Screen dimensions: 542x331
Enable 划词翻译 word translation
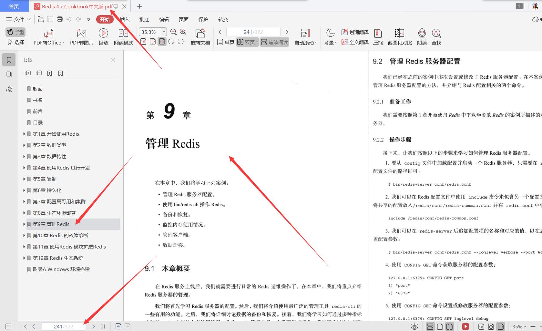[355, 32]
